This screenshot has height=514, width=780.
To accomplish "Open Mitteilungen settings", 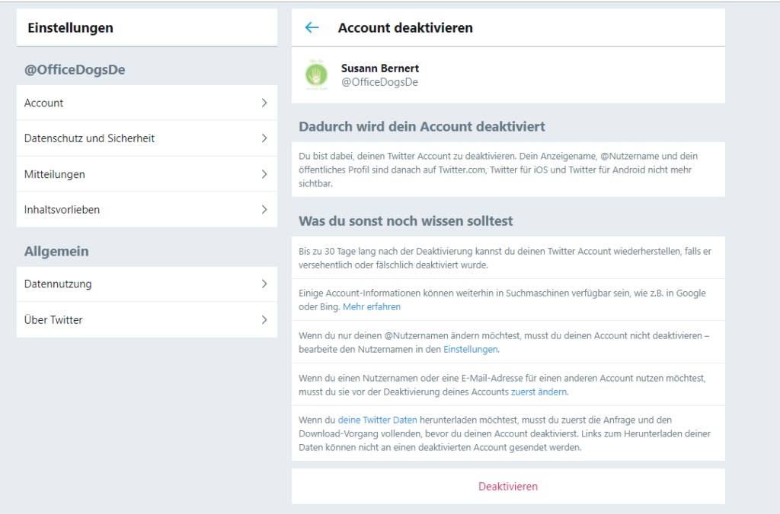I will 147,174.
